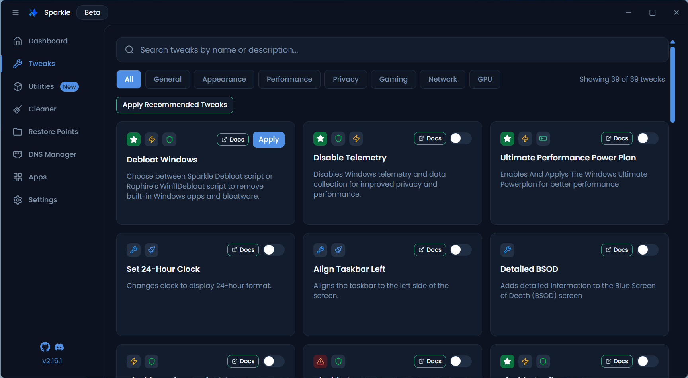This screenshot has width=688, height=378.
Task: Turn on Set 24-Hour Clock toggle
Action: coord(274,250)
